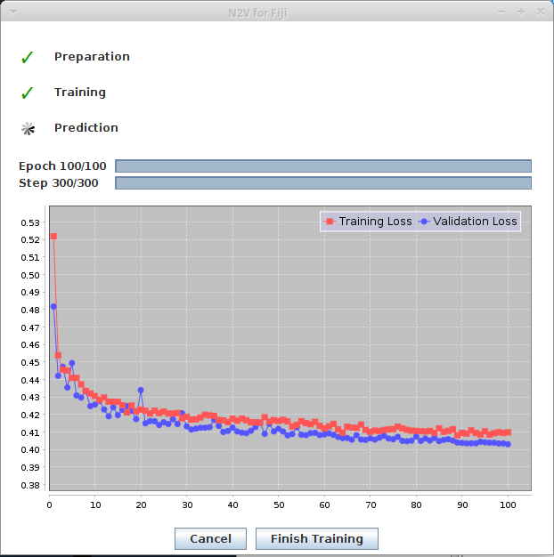The image size is (554, 557).
Task: Click the Validation Loss legend text
Action: [475, 222]
